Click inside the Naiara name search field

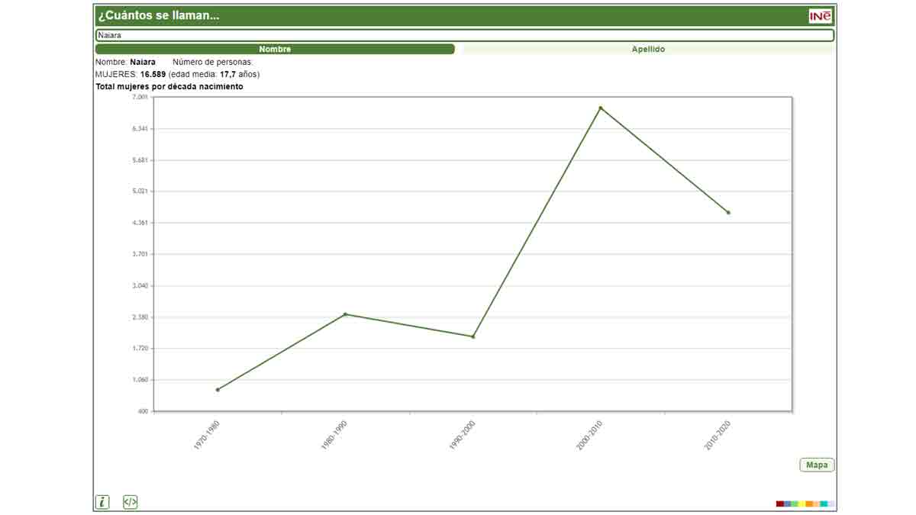(464, 35)
